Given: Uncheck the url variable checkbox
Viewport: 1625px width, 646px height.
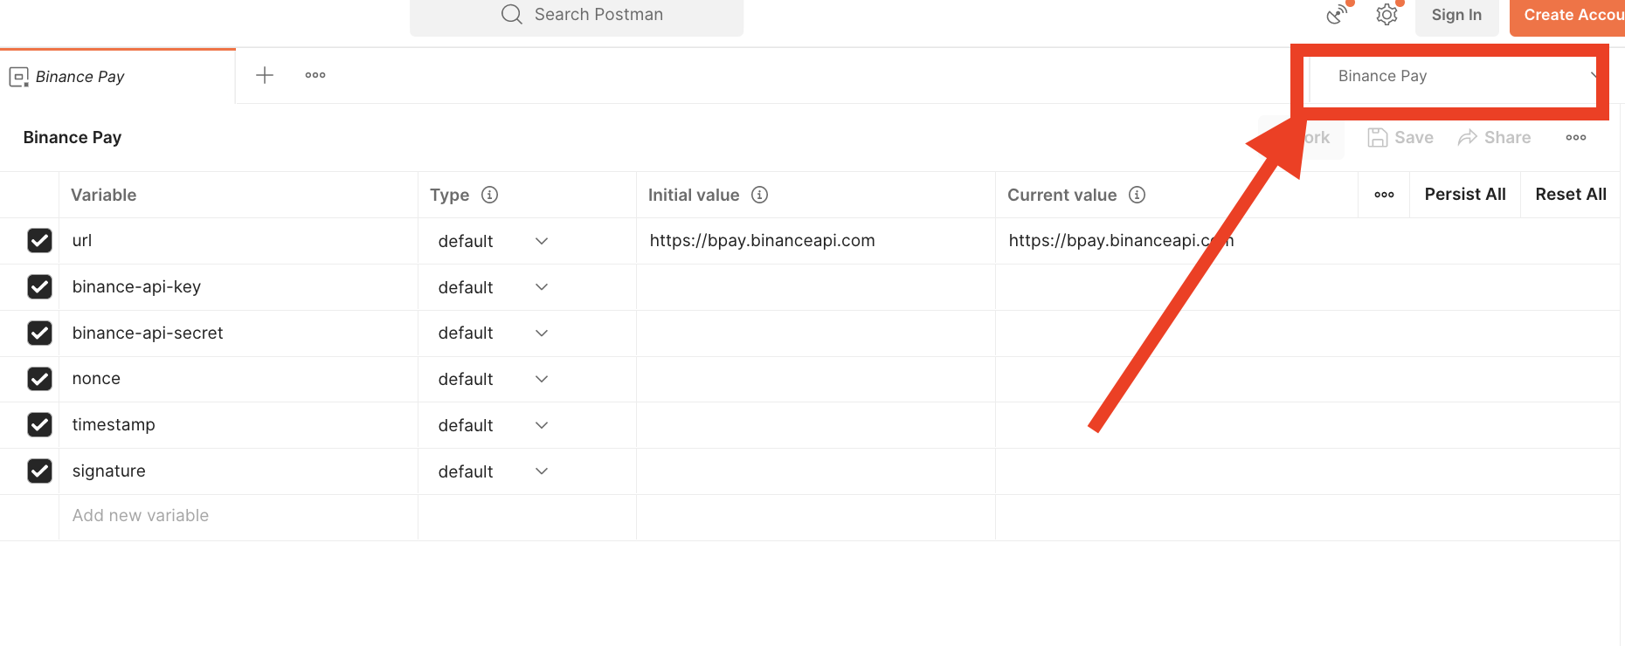Looking at the screenshot, I should (39, 240).
